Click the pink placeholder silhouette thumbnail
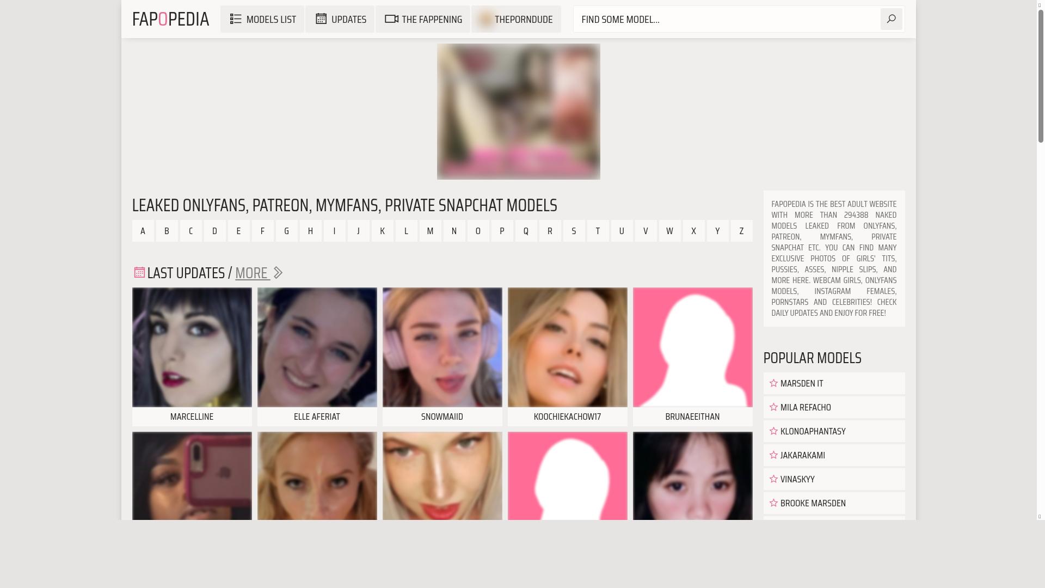The image size is (1045, 588). coord(692,347)
